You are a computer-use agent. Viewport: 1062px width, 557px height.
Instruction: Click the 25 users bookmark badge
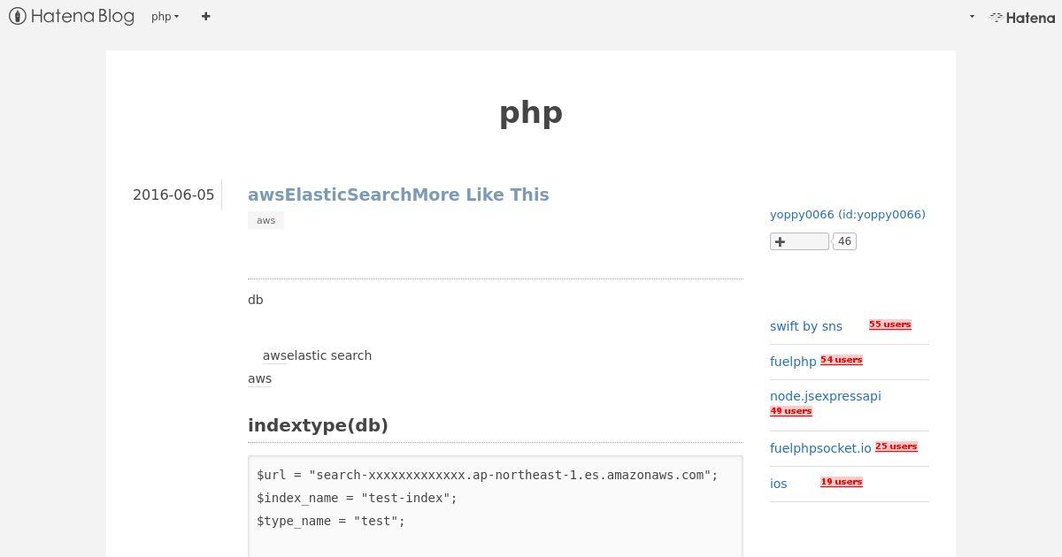896,446
